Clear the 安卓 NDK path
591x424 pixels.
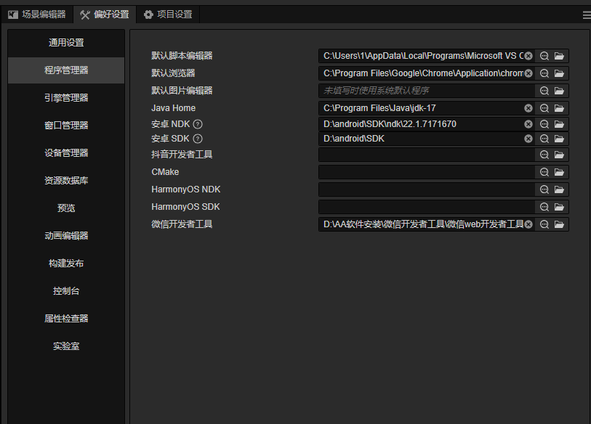pyautogui.click(x=528, y=124)
